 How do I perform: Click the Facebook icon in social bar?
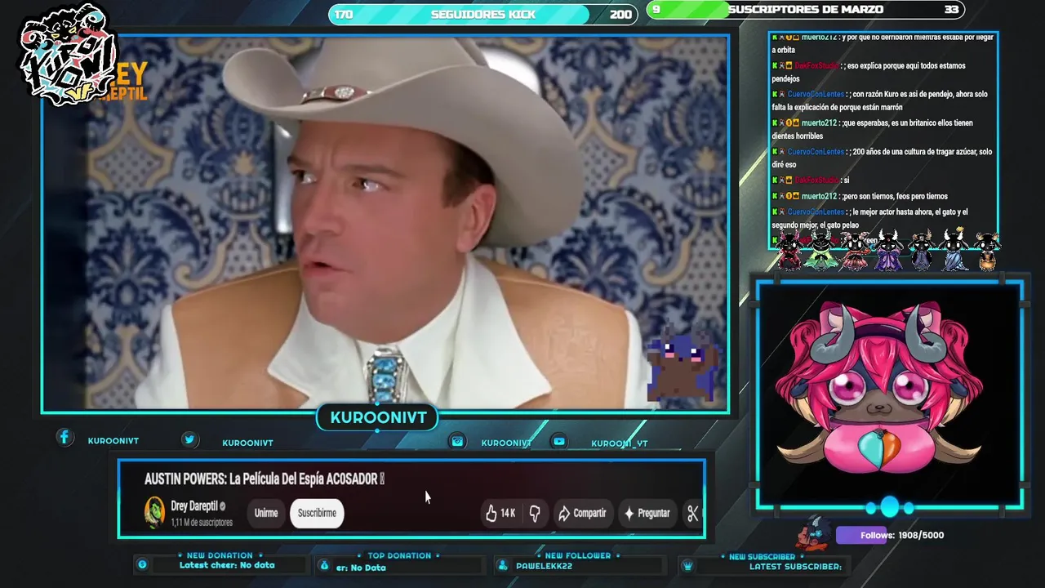click(x=64, y=438)
